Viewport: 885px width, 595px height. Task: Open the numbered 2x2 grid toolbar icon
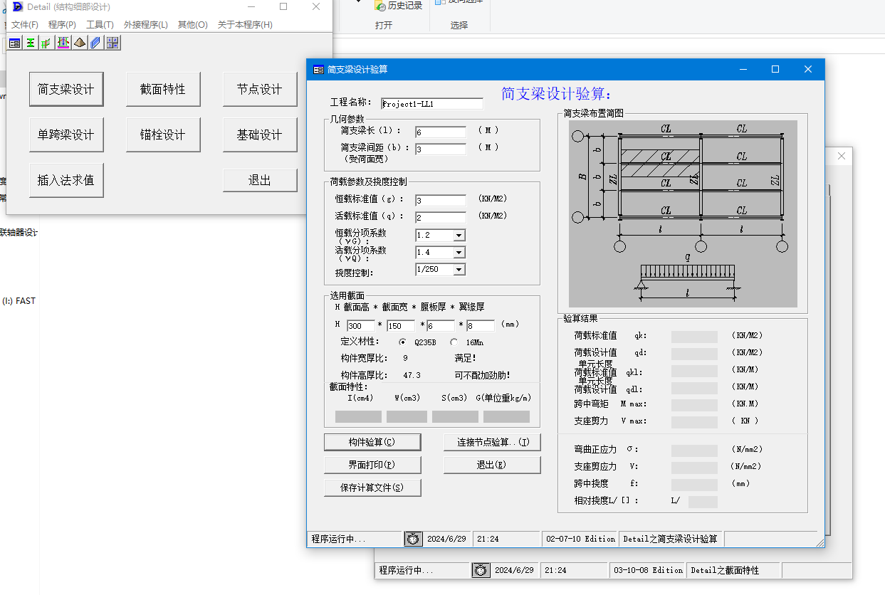tap(112, 43)
